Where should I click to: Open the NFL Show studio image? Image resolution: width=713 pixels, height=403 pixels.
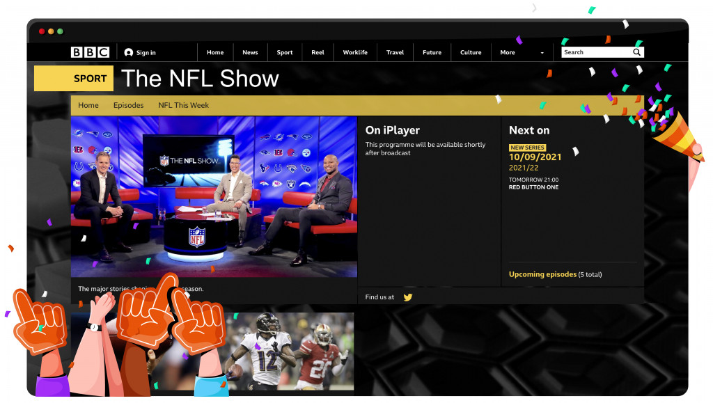point(214,196)
